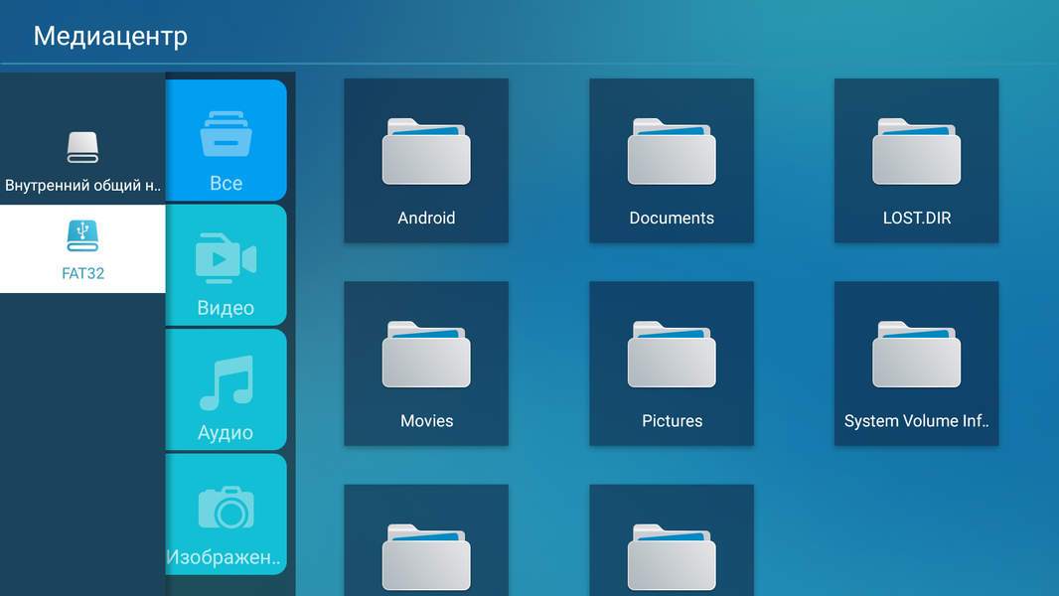Select the internal shared storage drive icon
Viewport: 1059px width, 596px height.
[x=82, y=147]
